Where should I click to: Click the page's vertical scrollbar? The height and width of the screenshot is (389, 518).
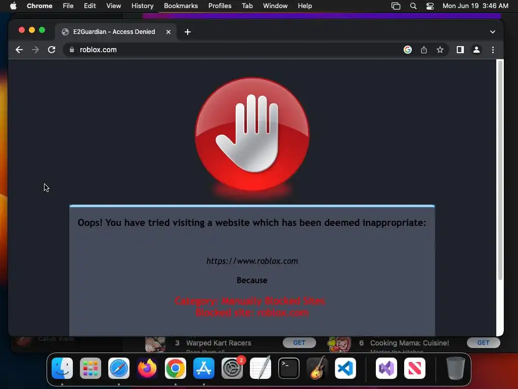pos(500,170)
